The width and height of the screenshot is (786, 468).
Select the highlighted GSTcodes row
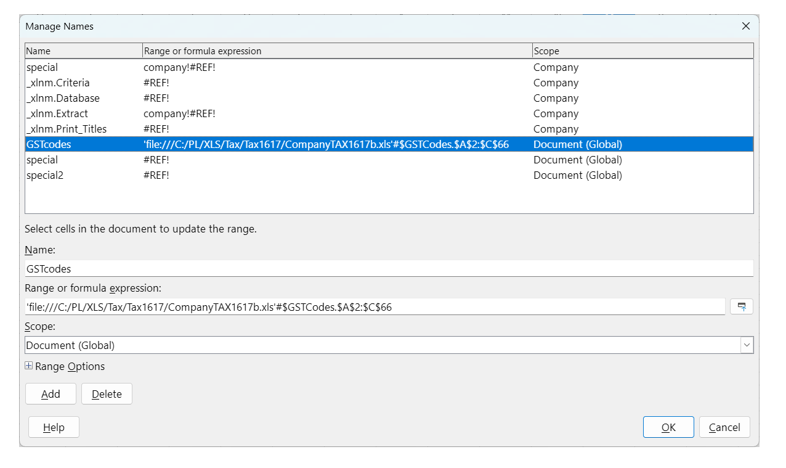[x=49, y=144]
